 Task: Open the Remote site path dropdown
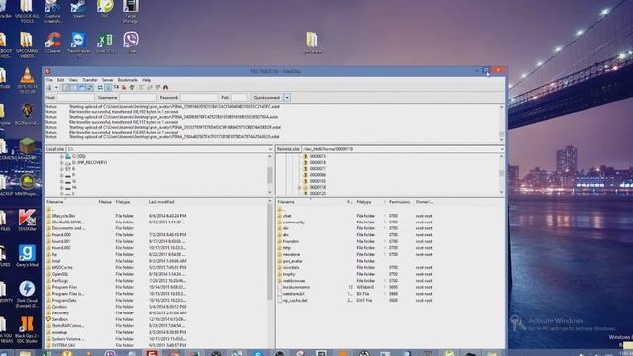coord(502,149)
